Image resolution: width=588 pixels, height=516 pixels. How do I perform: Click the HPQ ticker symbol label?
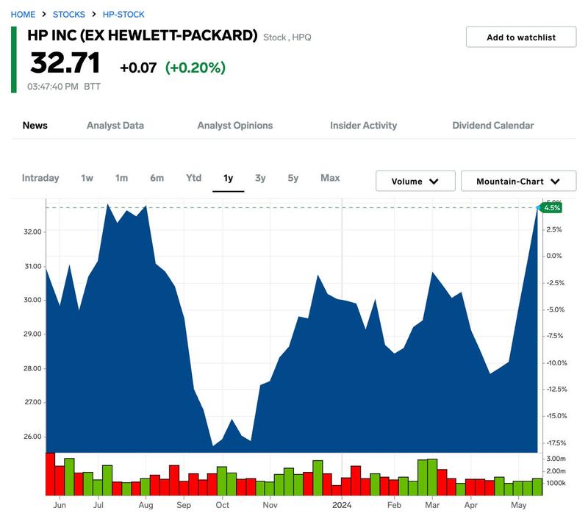(301, 37)
